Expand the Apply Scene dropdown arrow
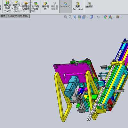 coord(114,17)
